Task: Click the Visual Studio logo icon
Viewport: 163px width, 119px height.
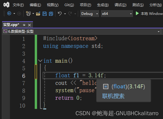Action: [6, 5]
